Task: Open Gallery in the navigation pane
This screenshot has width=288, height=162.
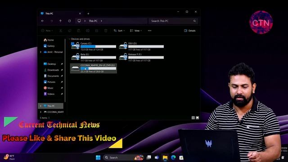Action: (49, 46)
